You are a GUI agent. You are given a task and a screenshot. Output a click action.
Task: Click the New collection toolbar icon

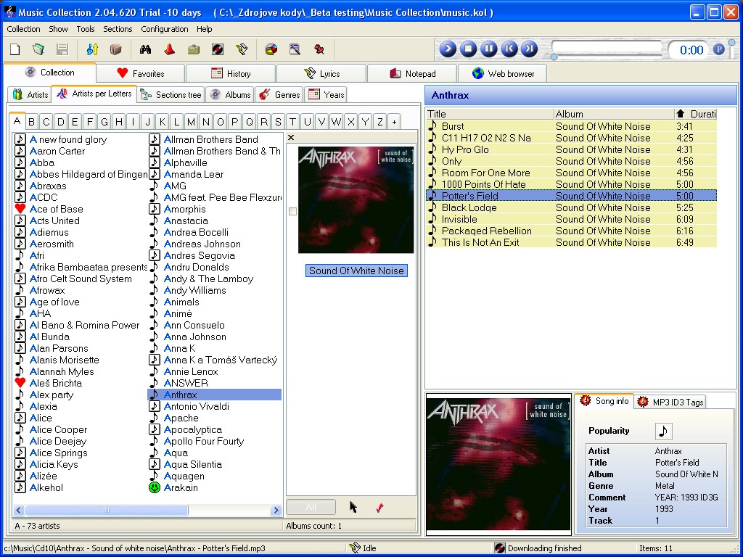(x=15, y=49)
